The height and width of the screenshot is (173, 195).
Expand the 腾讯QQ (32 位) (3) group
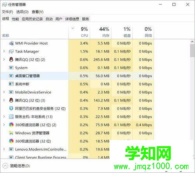pos(4,100)
